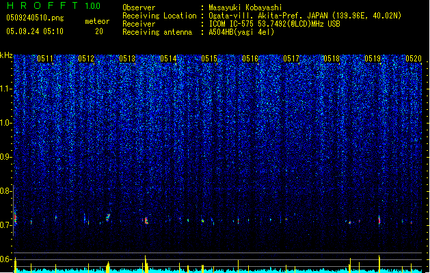Click the meteor count value 20
430x273 pixels.
(99, 31)
